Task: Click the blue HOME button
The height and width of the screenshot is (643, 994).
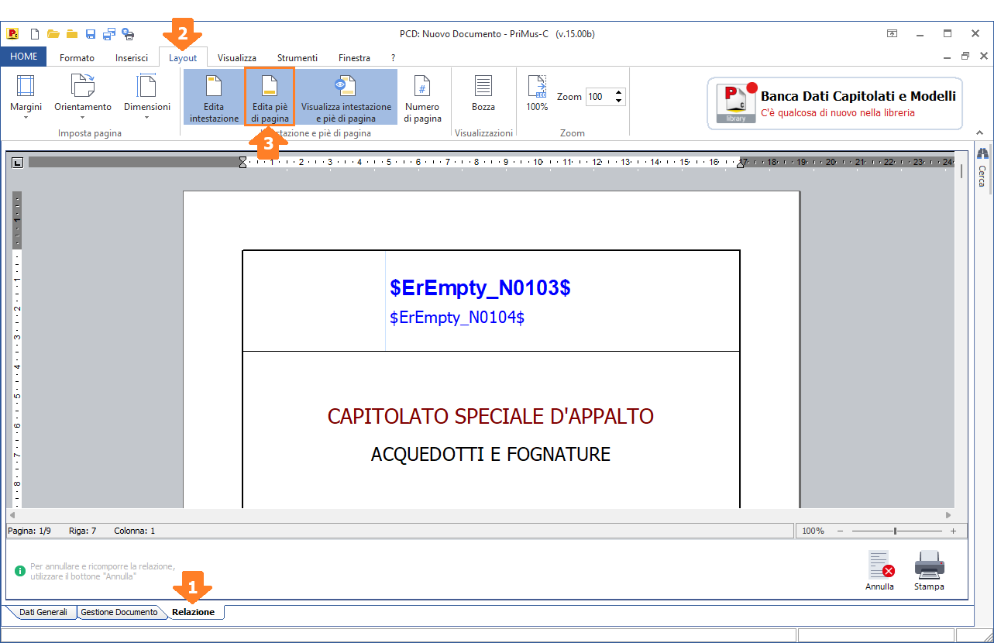Action: click(x=24, y=57)
